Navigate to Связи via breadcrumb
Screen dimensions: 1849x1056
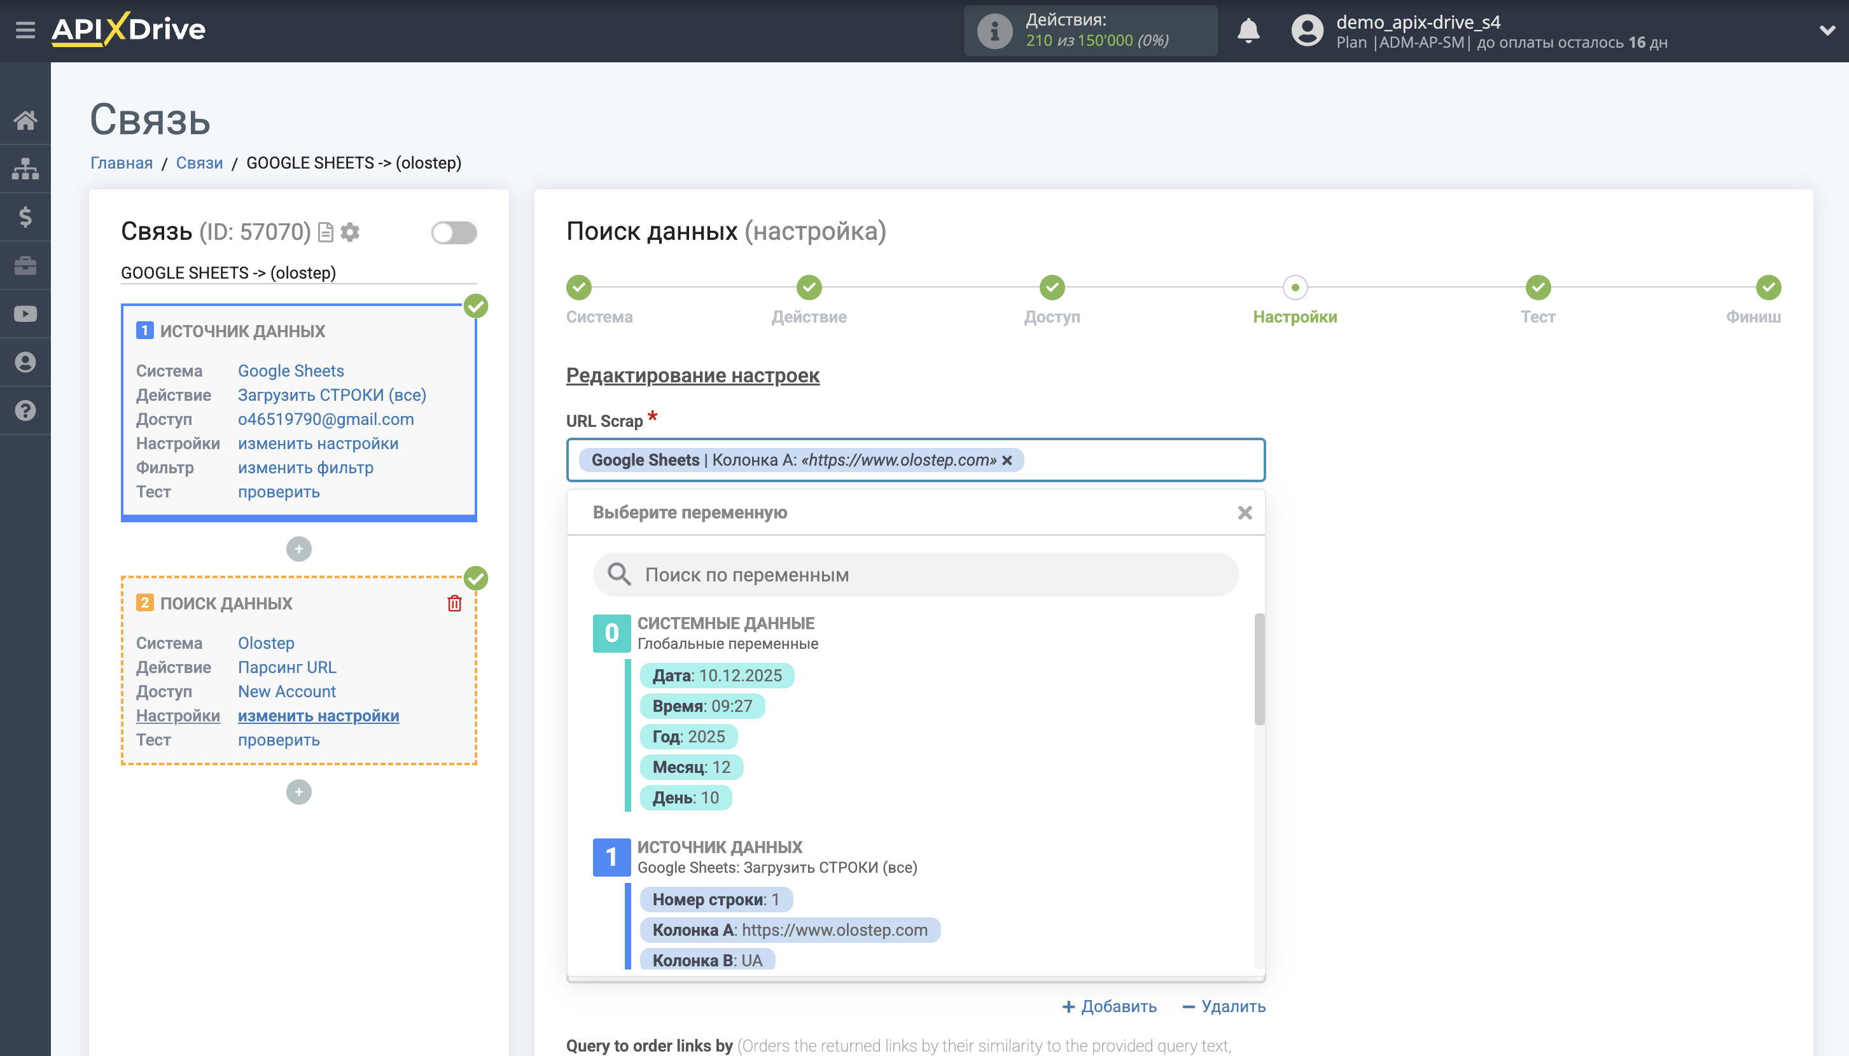200,162
